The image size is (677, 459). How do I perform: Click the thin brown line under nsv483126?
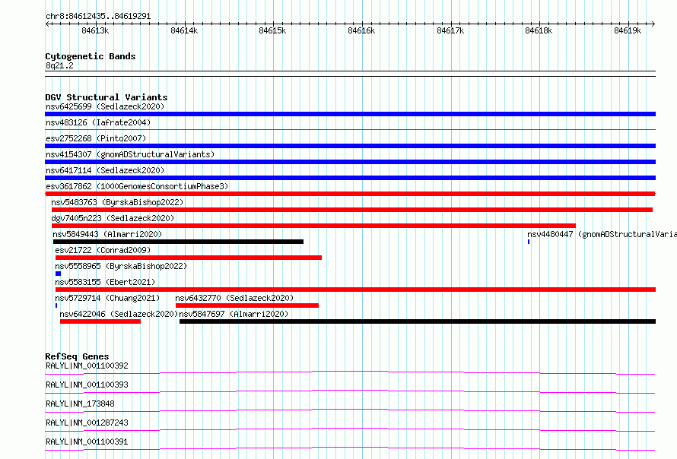coord(350,129)
